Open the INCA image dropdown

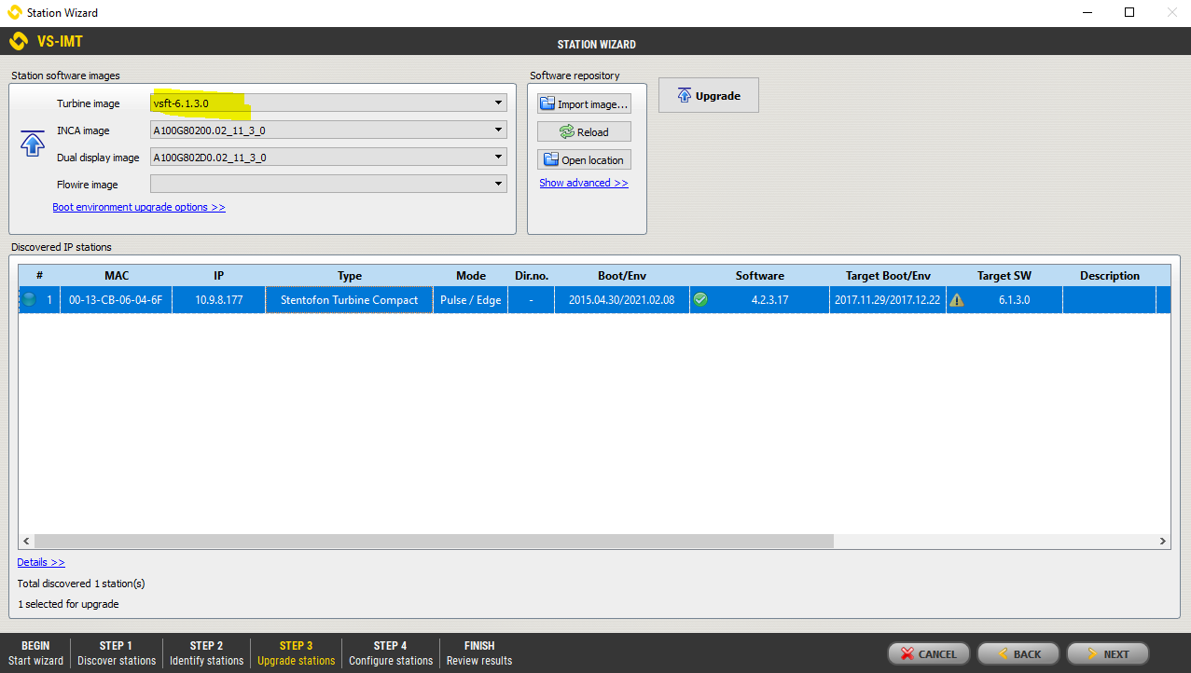click(328, 130)
